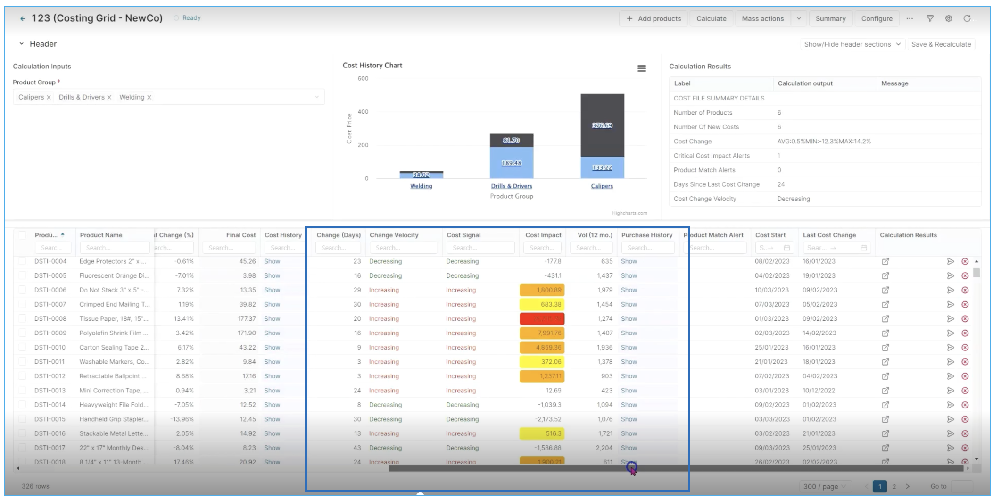Click the dark Calipers bar segment 376.69
Viewport: 993px width, 500px height.
coord(602,125)
